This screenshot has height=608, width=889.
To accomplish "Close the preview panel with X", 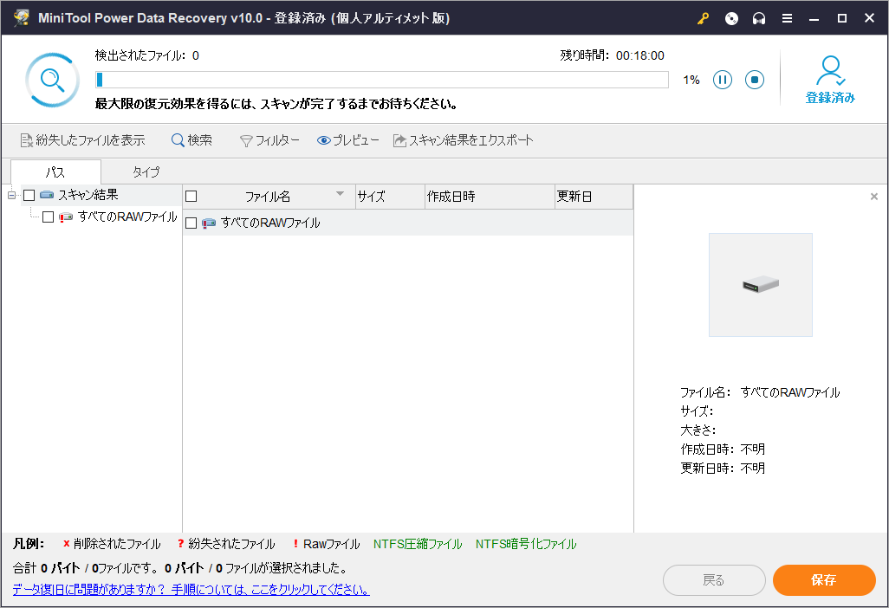I will tap(873, 197).
